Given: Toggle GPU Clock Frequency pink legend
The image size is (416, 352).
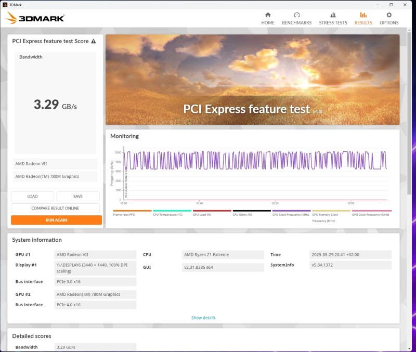Looking at the screenshot, I should click(371, 211).
